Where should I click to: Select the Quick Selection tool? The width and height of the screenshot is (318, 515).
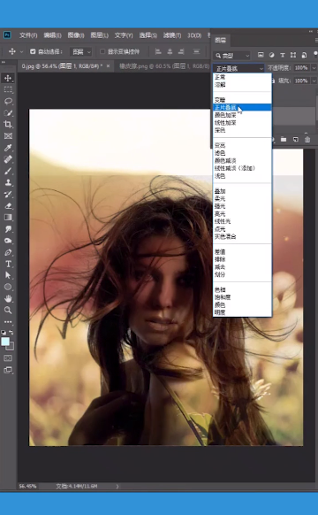[8, 113]
